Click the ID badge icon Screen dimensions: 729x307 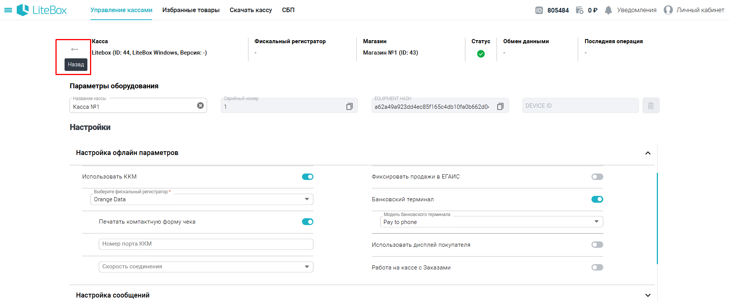coord(539,10)
